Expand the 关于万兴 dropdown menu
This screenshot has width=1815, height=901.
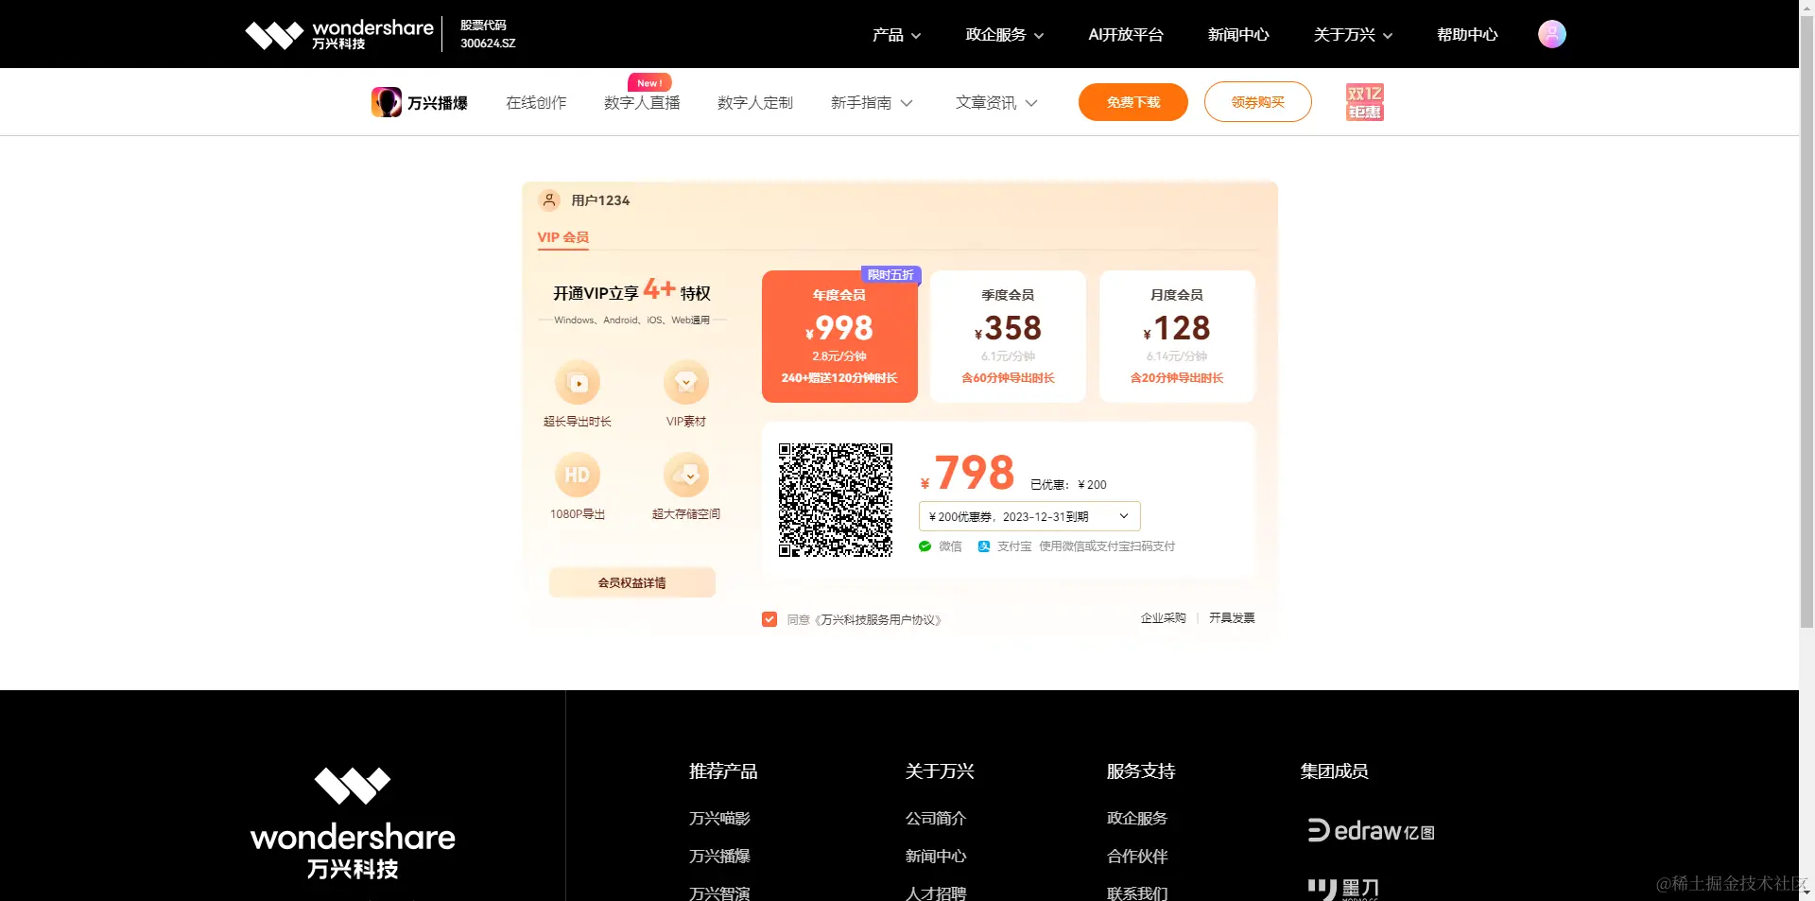click(1353, 35)
